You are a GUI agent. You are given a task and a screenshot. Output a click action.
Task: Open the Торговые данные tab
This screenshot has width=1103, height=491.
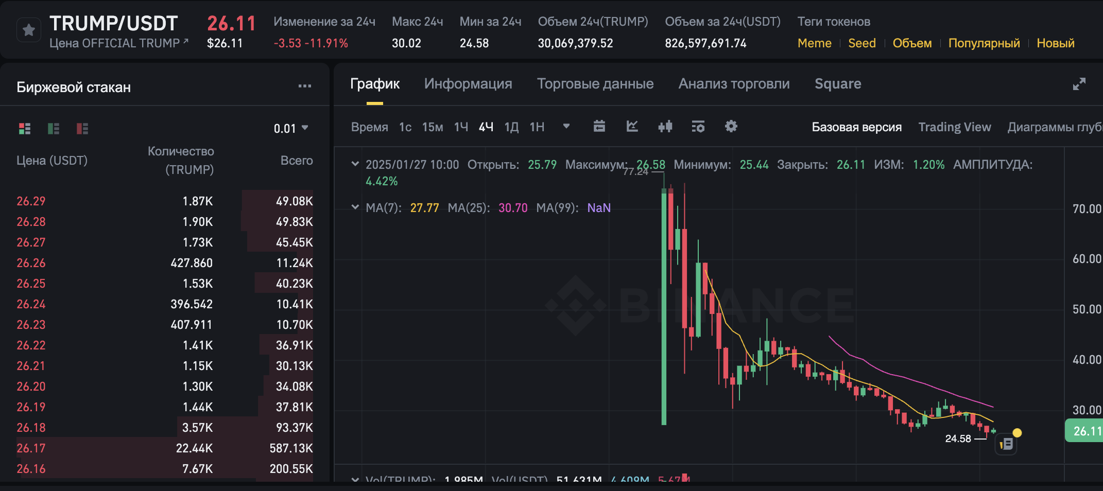[x=595, y=84]
